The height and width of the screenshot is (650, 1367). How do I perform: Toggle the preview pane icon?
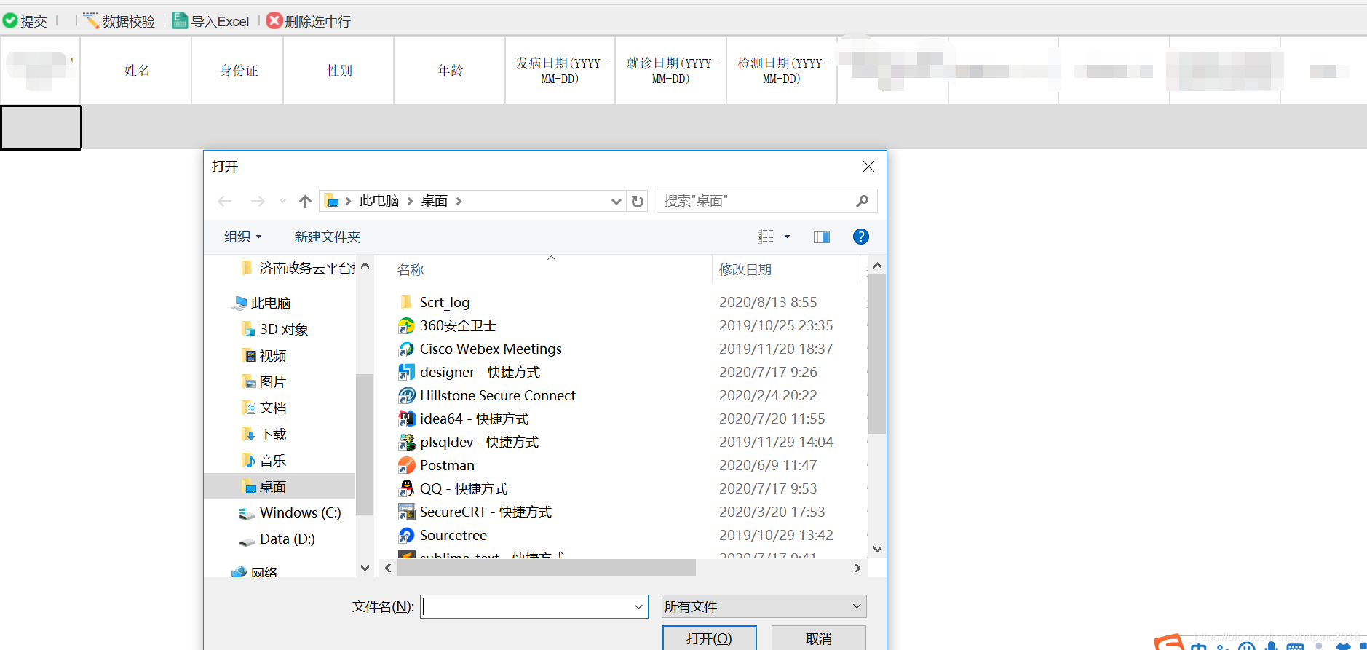pos(822,237)
